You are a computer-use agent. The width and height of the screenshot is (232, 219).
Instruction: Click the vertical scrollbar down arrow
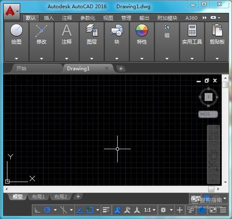[x=225, y=182]
